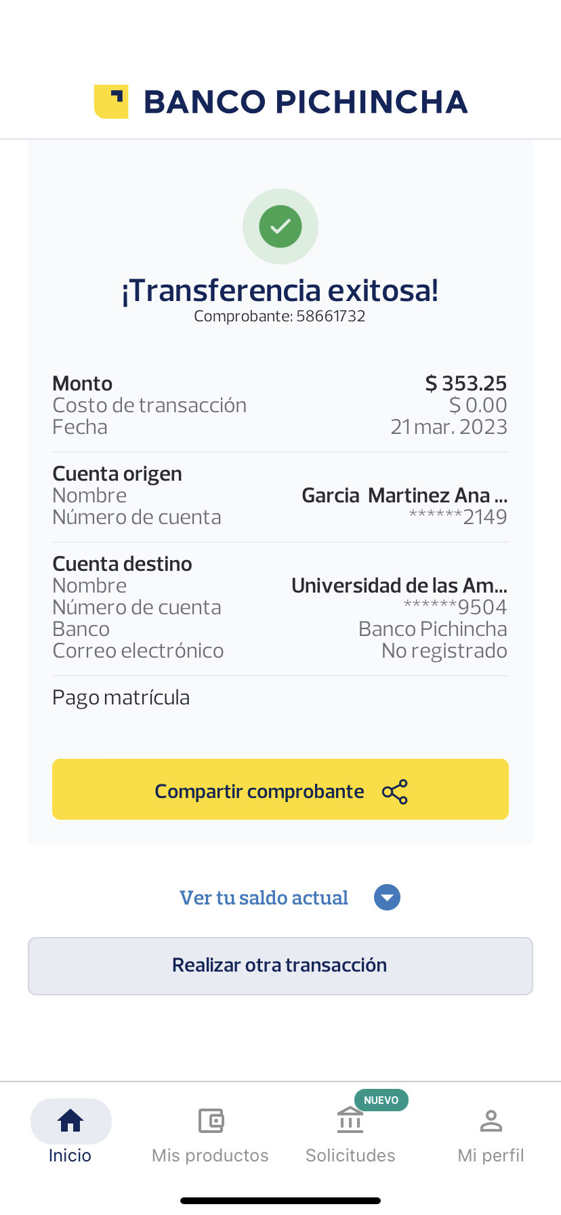Tap the truncated Universidad de las Am... name
561x1215 pixels.
point(399,586)
